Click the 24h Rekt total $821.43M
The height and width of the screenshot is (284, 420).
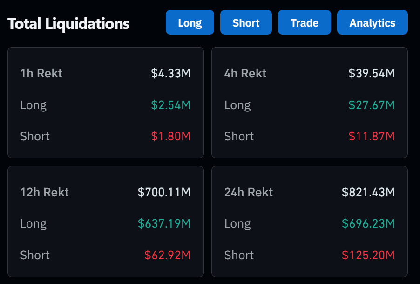[368, 192]
